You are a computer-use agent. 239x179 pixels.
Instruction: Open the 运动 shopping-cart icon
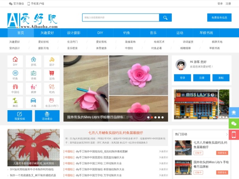click(52, 75)
